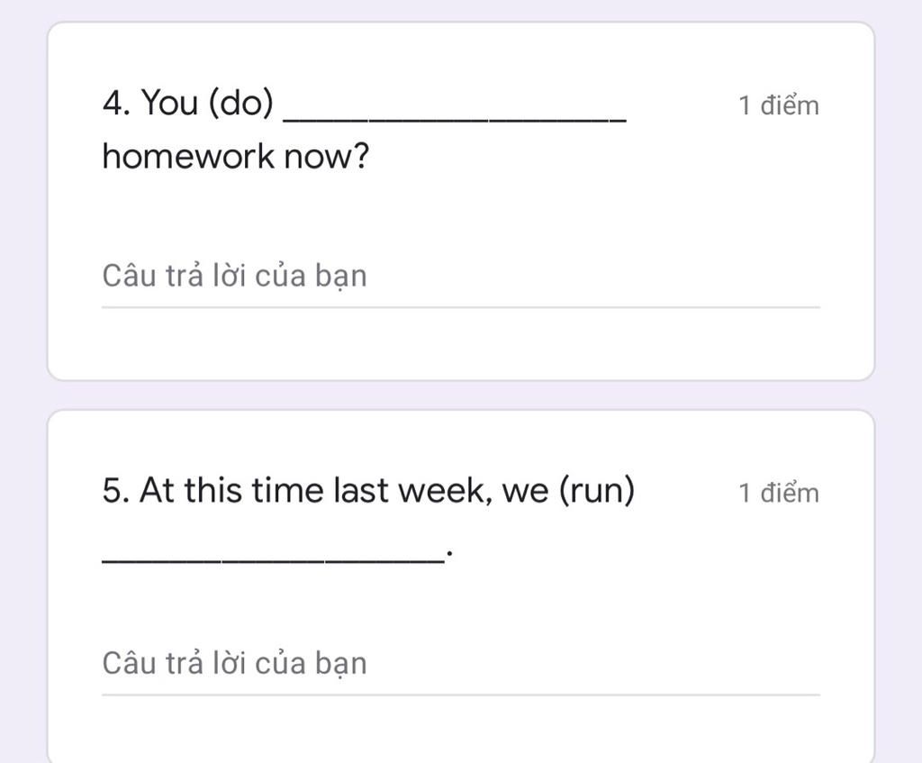Focus "Câu trả lời của bạn" placeholder for run question
The height and width of the screenshot is (763, 922).
pos(235,664)
